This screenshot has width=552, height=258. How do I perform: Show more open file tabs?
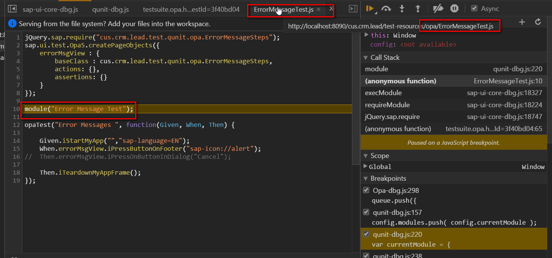pyautogui.click(x=331, y=9)
